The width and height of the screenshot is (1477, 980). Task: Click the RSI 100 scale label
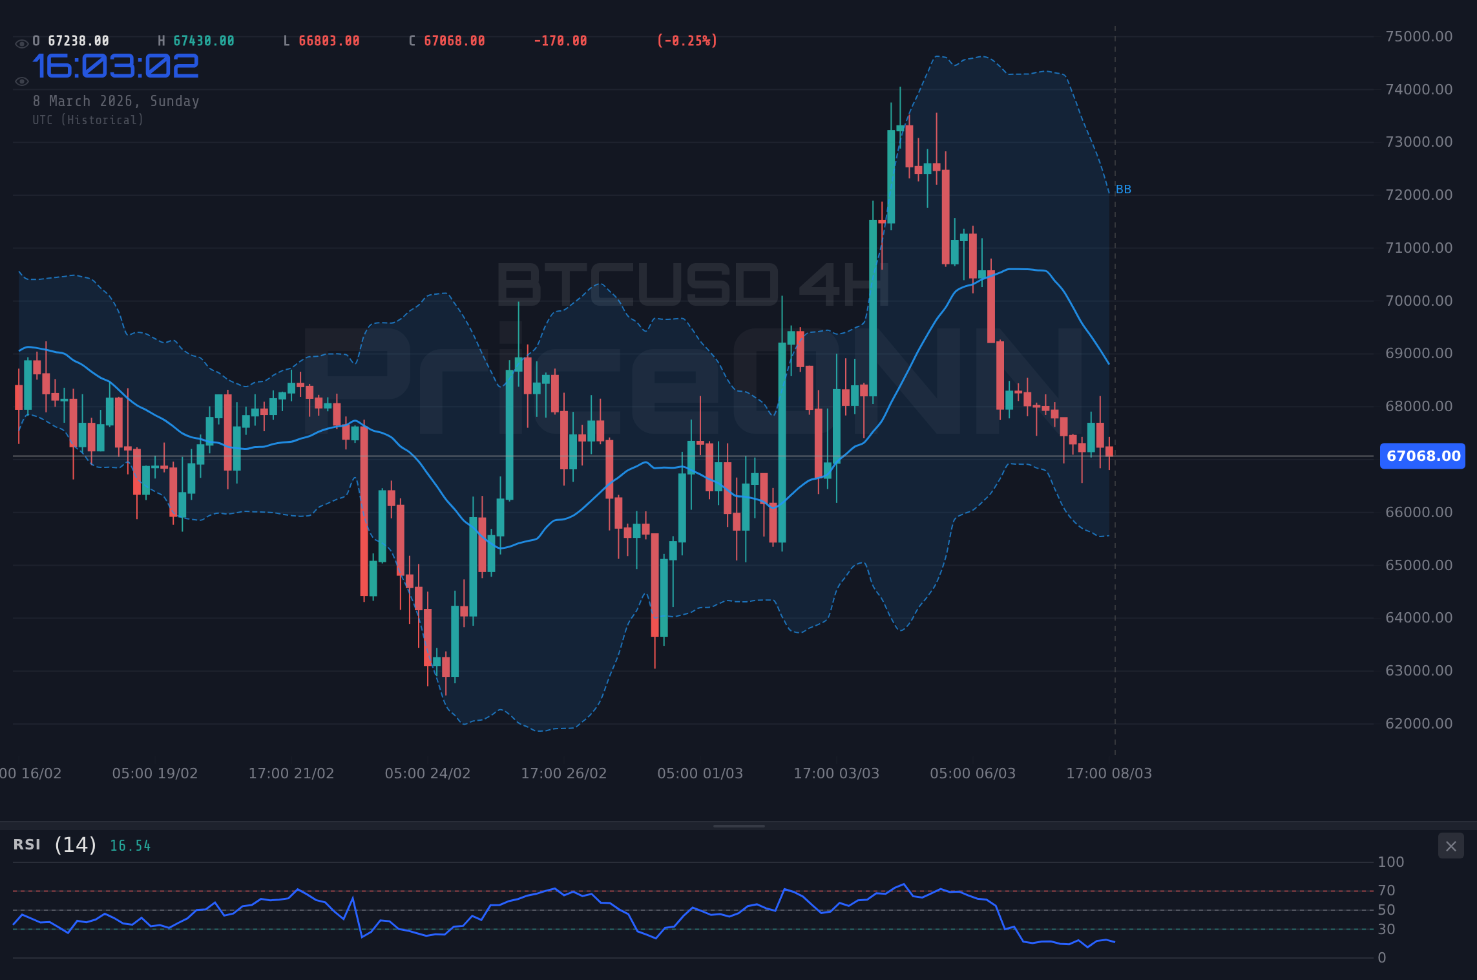1391,862
